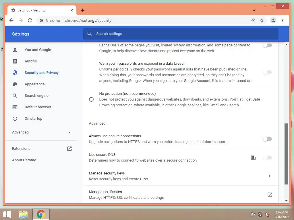
Task: Click the Advanced section heading in main pane
Action: pyautogui.click(x=97, y=123)
